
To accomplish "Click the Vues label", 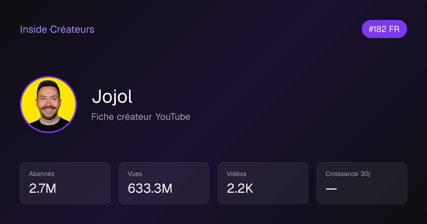I will point(135,174).
